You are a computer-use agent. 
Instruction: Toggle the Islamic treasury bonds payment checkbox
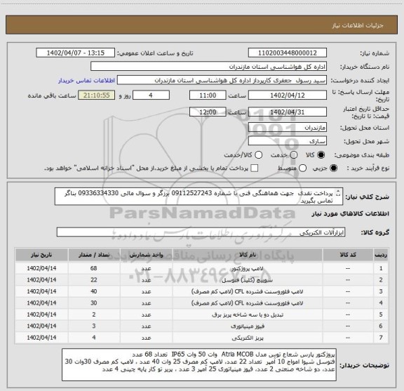(255, 168)
